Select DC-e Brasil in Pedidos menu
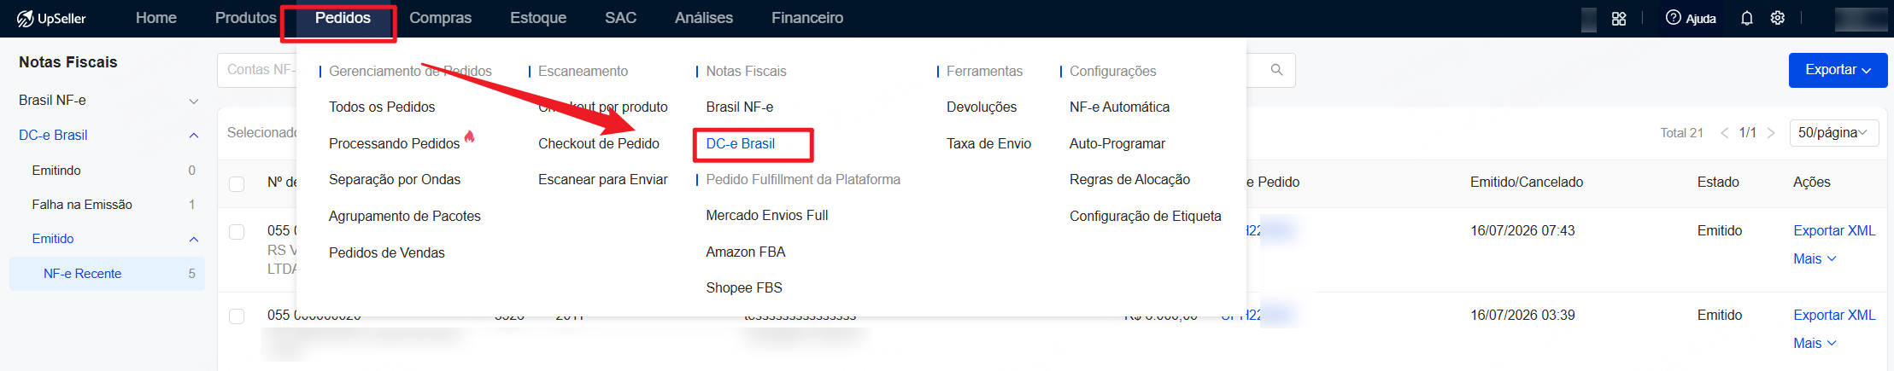 pyautogui.click(x=741, y=144)
